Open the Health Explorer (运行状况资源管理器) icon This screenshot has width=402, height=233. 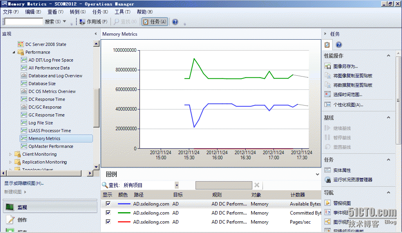click(328, 180)
